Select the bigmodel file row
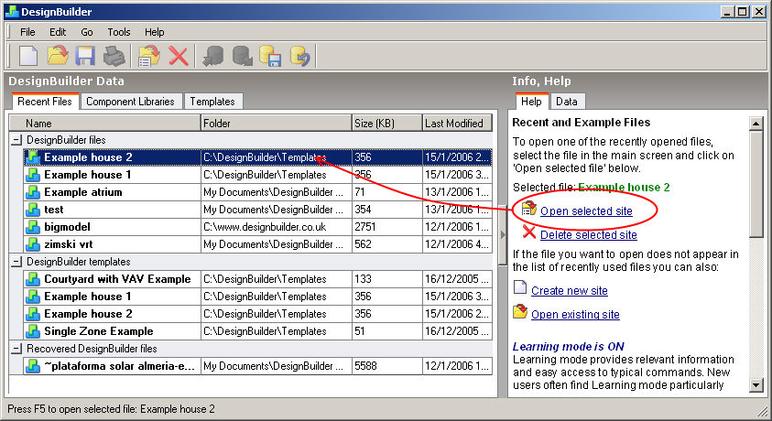772x421 pixels. pyautogui.click(x=67, y=227)
